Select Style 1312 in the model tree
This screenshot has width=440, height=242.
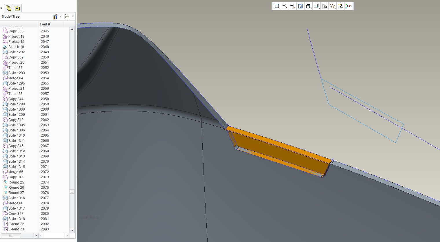(16, 151)
